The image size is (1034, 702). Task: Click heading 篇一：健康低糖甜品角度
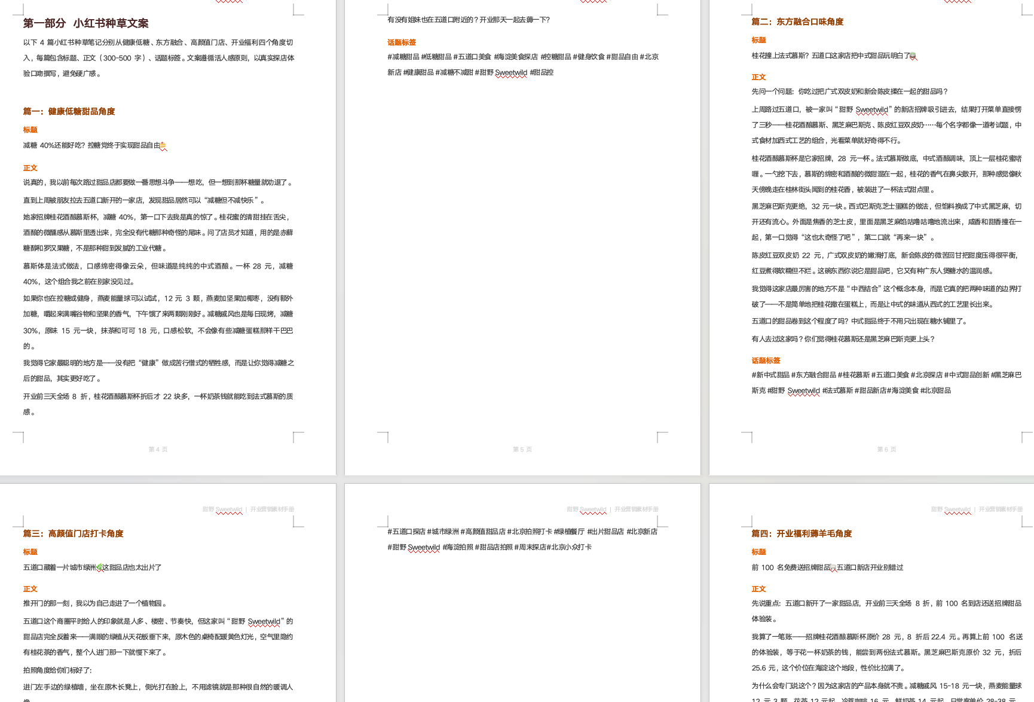pyautogui.click(x=69, y=111)
